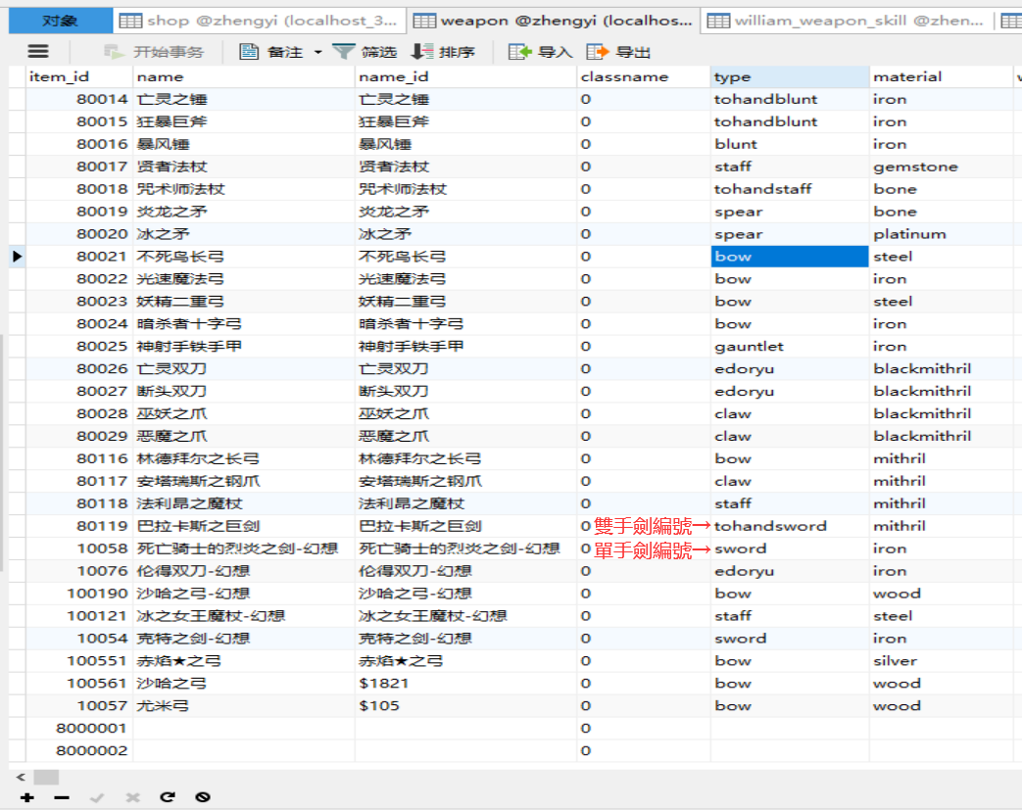Click the minus delete record icon
Viewport: 1022px width, 810px height.
click(x=62, y=797)
